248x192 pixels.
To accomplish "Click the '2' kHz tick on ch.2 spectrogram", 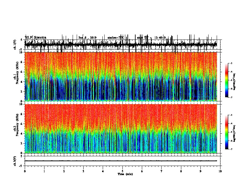I will pos(22,143).
